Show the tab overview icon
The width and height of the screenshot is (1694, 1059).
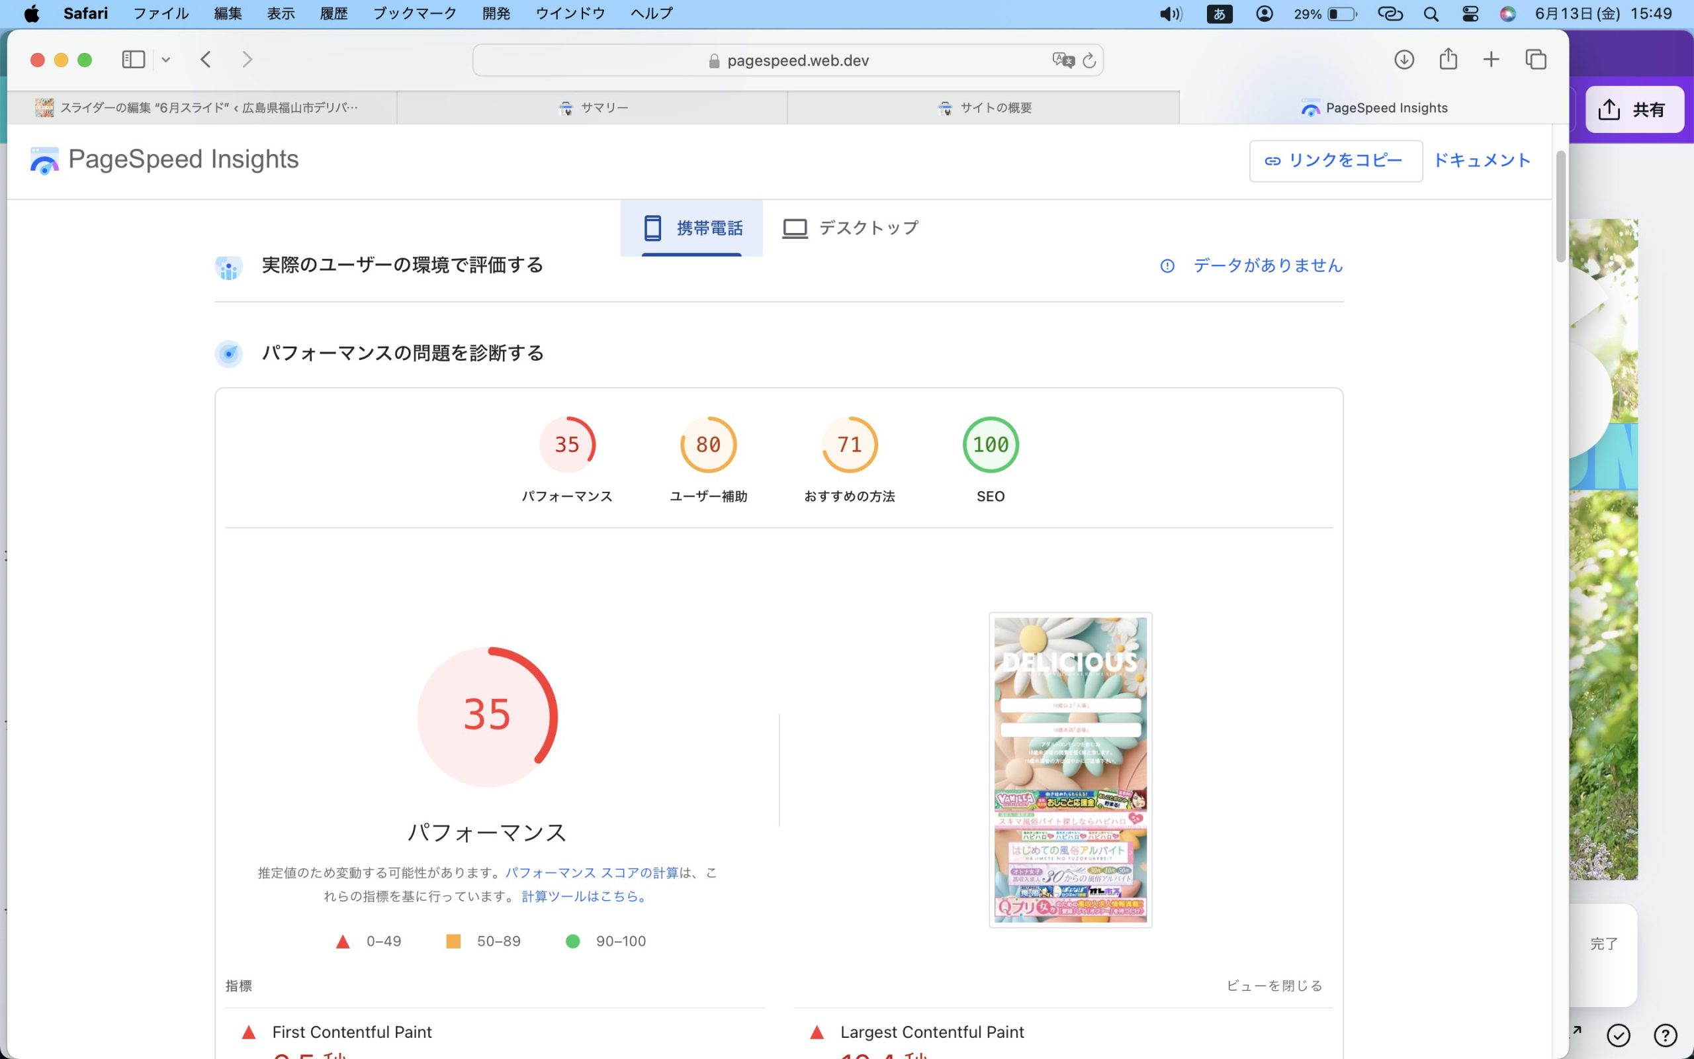pyautogui.click(x=1536, y=60)
